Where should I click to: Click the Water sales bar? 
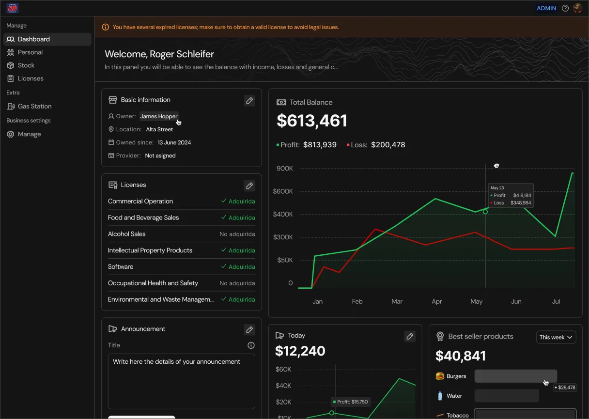507,396
